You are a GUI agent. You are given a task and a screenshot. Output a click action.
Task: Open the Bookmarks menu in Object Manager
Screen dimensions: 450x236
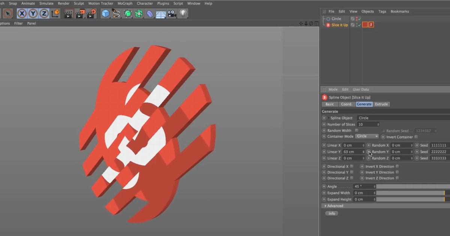pos(400,11)
